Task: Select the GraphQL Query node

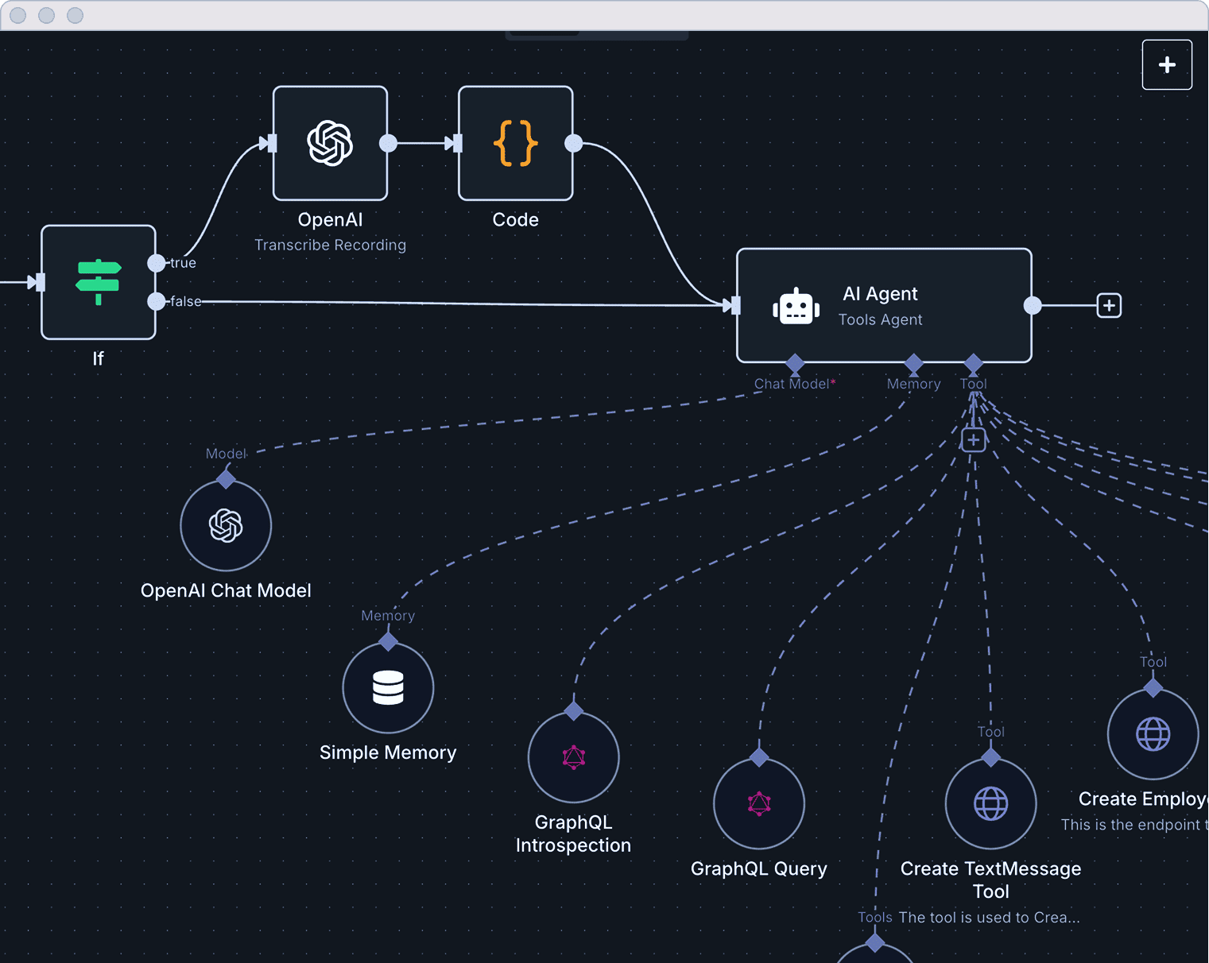Action: 758,803
